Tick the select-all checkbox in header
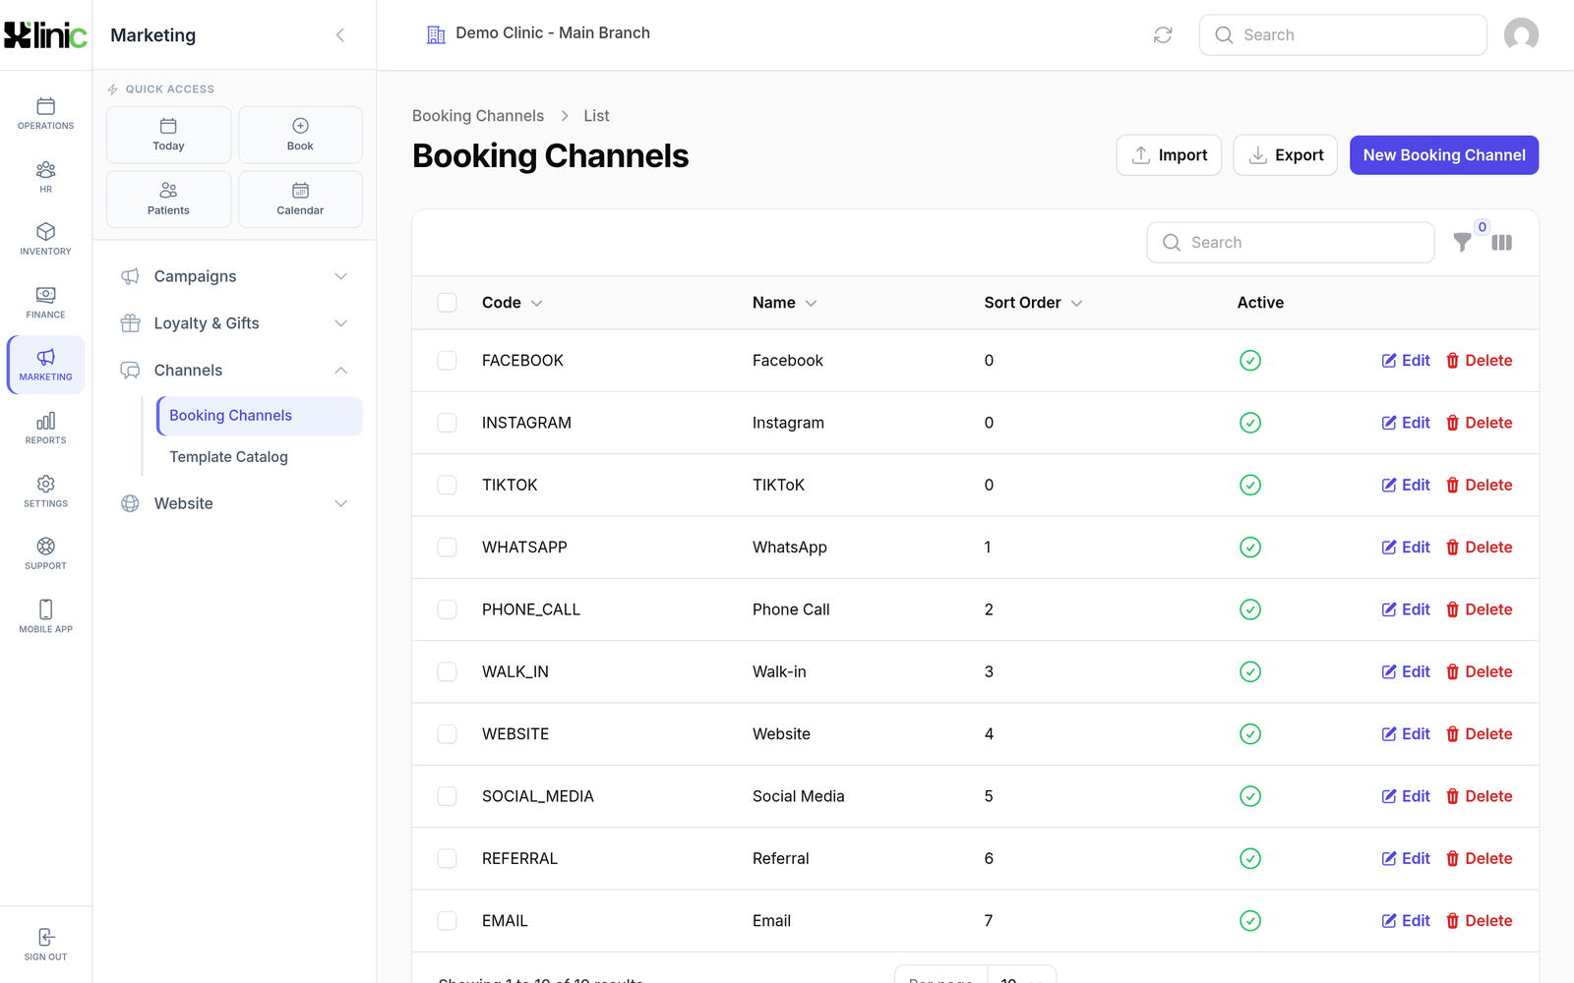1574x983 pixels. (448, 303)
